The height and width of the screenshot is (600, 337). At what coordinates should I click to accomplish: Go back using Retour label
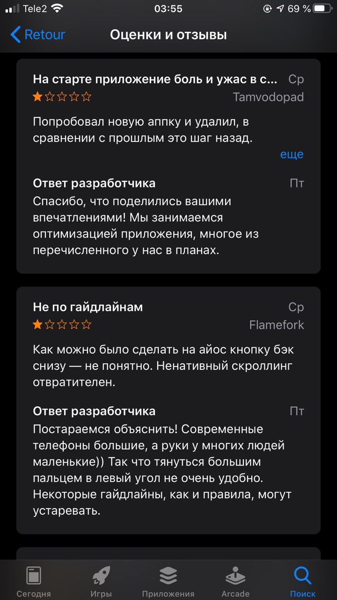tap(44, 35)
